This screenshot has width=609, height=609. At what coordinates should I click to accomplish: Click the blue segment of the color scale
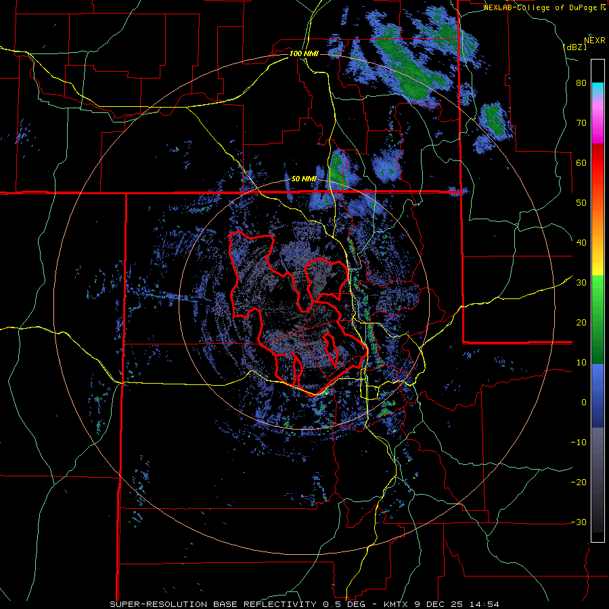pyautogui.click(x=597, y=395)
